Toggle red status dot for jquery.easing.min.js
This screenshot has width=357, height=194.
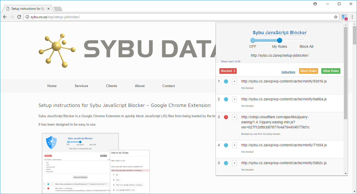click(x=226, y=117)
